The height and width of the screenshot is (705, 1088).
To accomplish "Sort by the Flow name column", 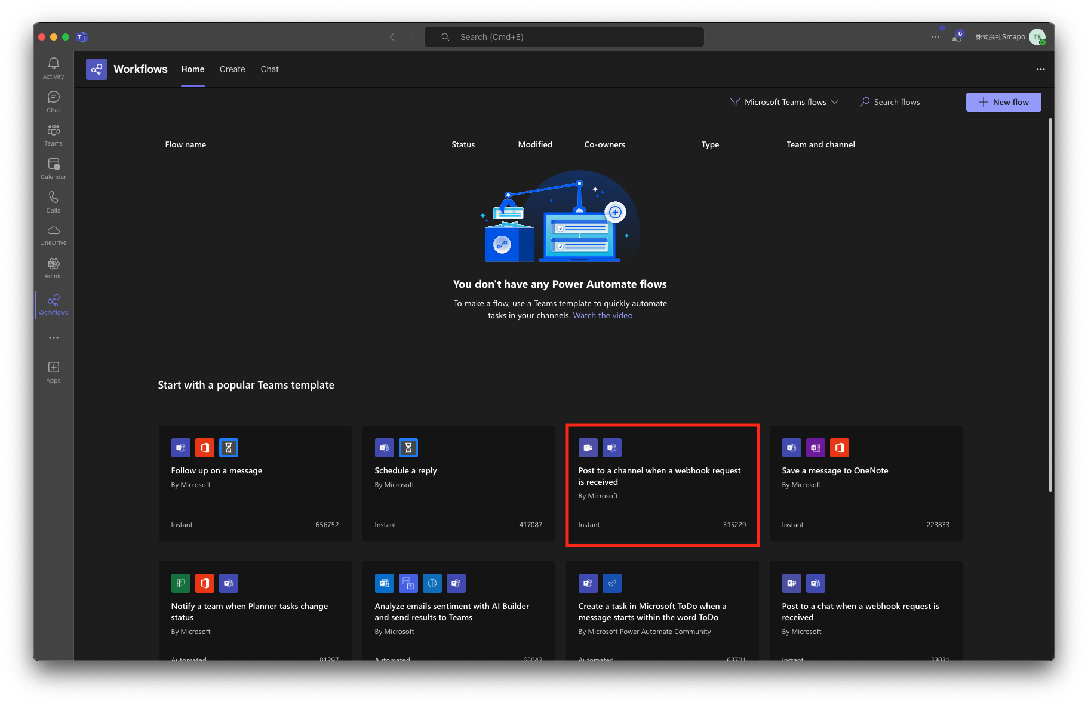I will pyautogui.click(x=186, y=144).
